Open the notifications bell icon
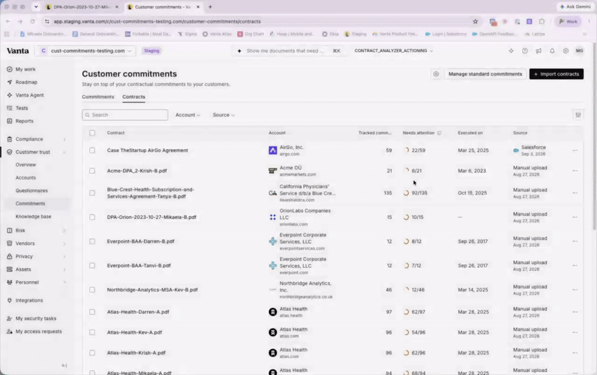The height and width of the screenshot is (375, 597). click(x=552, y=51)
